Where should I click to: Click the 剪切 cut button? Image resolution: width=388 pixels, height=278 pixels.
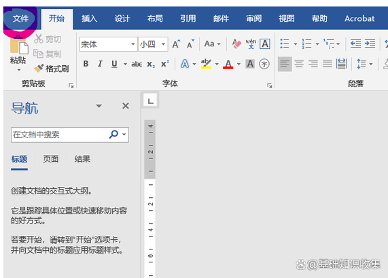click(48, 39)
